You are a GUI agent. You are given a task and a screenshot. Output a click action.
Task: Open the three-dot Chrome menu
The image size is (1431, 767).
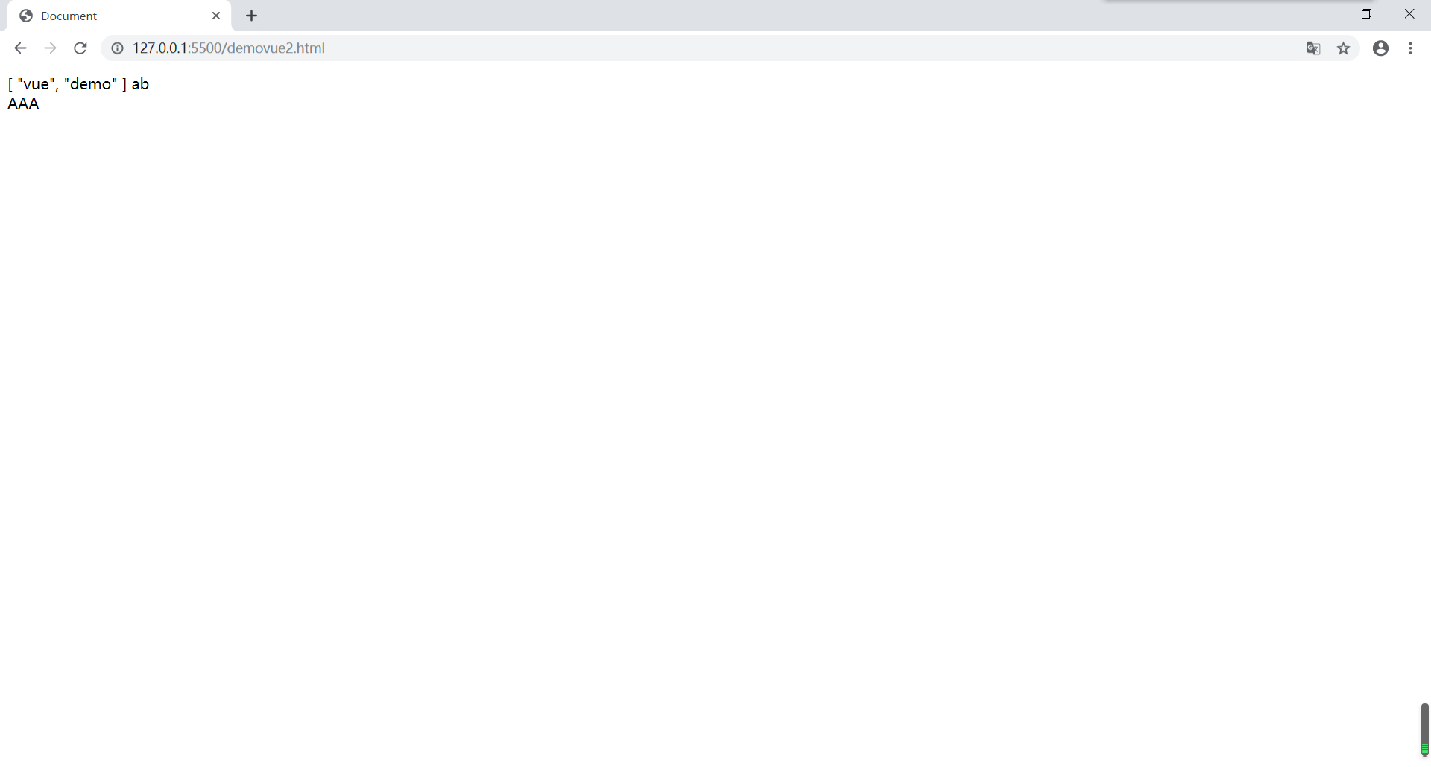pyautogui.click(x=1410, y=48)
